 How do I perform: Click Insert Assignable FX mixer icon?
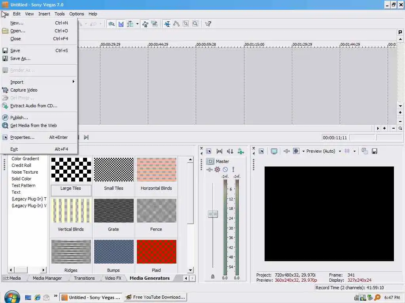[241, 151]
